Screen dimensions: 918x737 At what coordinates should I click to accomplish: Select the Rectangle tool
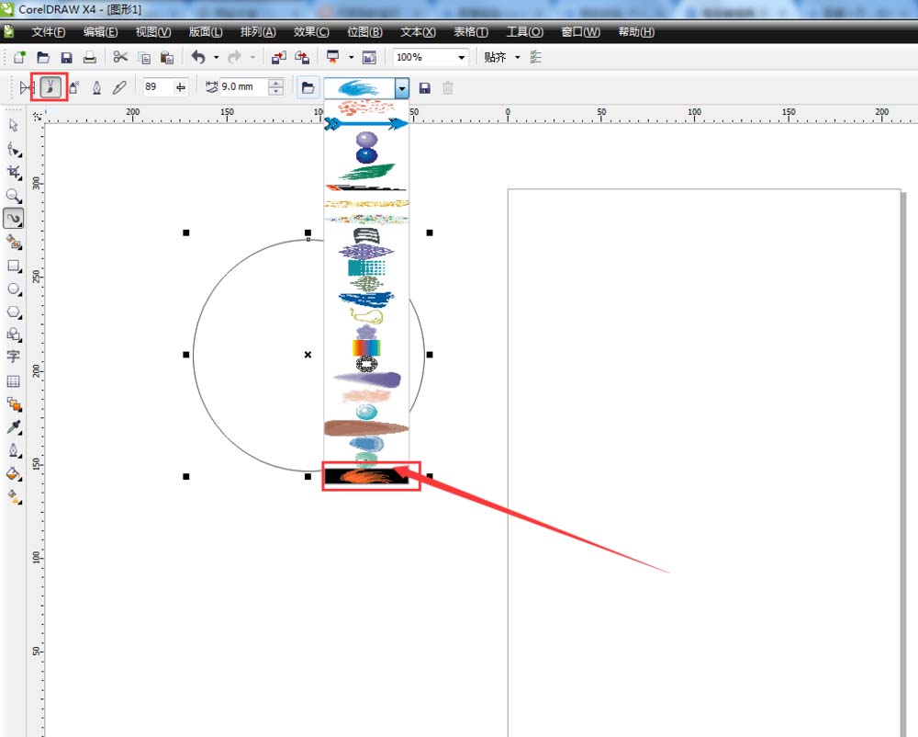tap(14, 266)
